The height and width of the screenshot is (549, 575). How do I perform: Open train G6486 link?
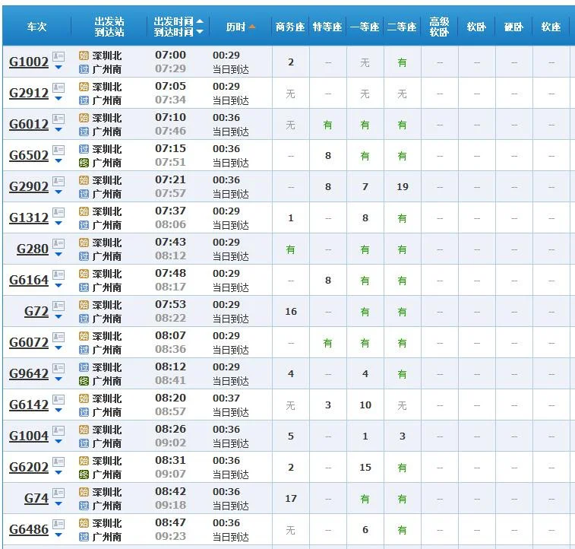coord(29,530)
